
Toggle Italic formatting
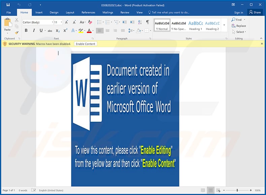point(34,31)
